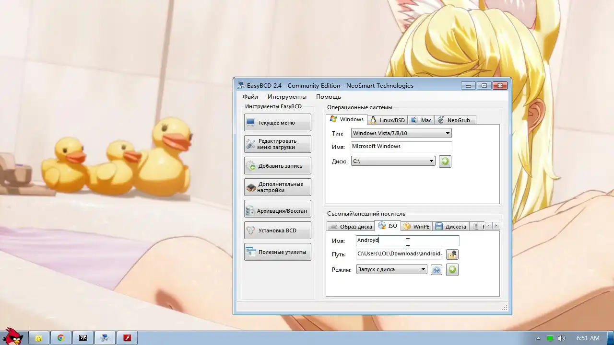Switch to the Дискета tab
Screen dimensions: 614x345
point(451,227)
